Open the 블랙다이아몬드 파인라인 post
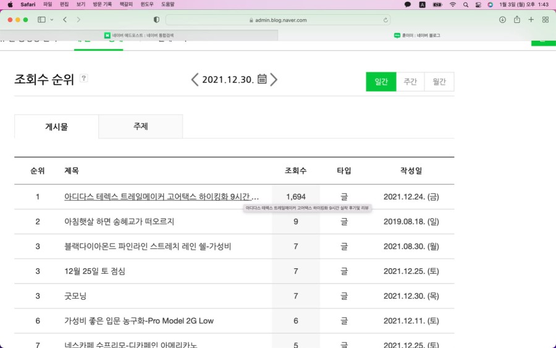556x348 pixels. [148, 246]
